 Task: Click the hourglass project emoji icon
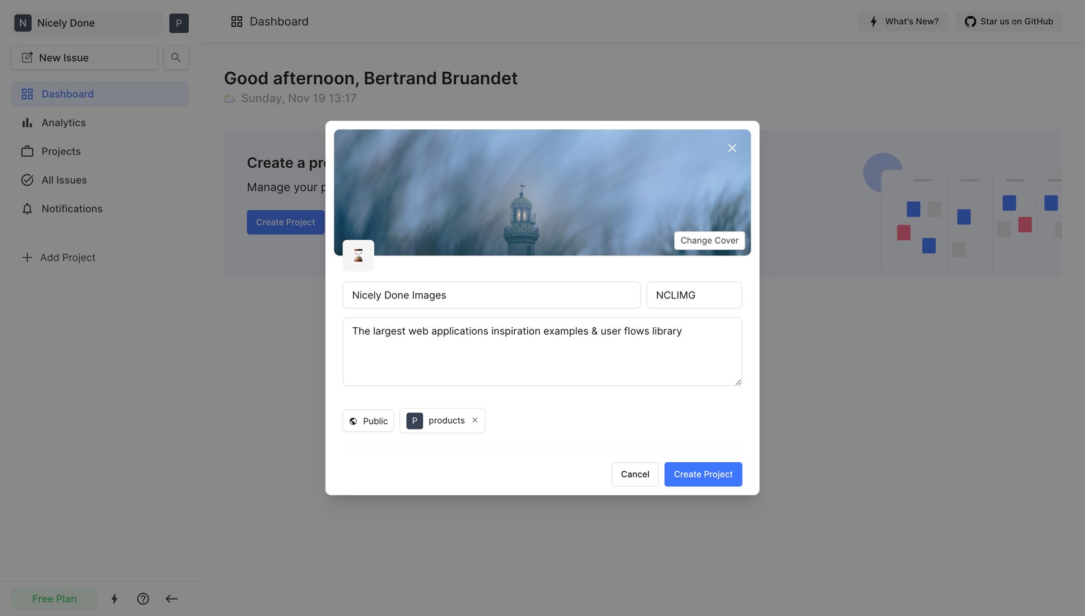[x=358, y=255]
